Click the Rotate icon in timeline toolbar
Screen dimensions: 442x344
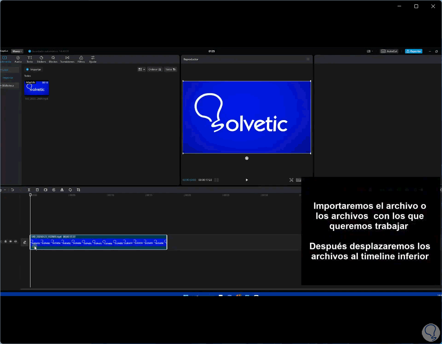(70, 190)
